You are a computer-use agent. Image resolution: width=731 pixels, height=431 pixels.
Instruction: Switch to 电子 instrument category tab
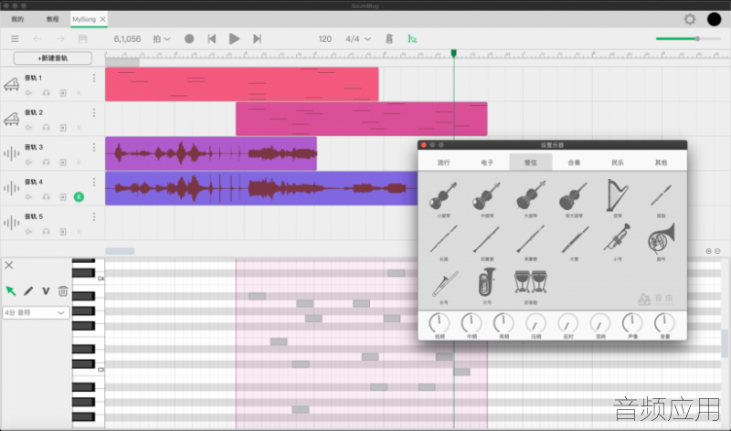(487, 163)
